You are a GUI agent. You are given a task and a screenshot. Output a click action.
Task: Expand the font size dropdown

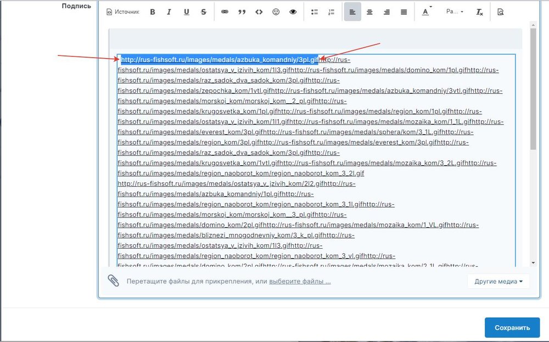coord(455,12)
